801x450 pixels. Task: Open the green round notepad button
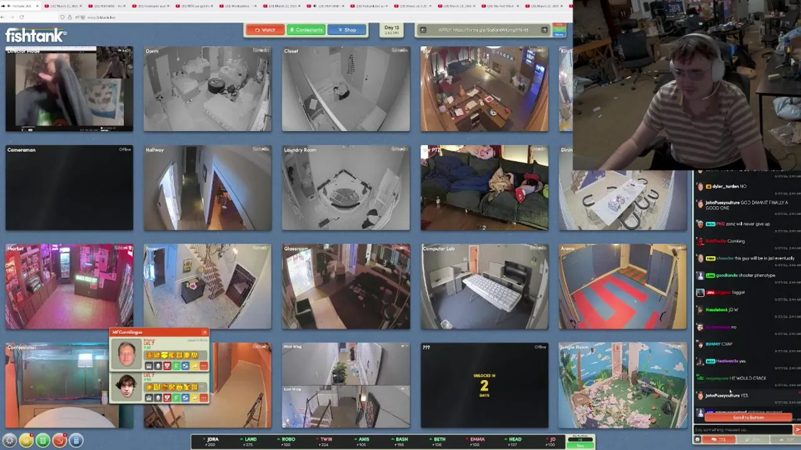(x=43, y=441)
